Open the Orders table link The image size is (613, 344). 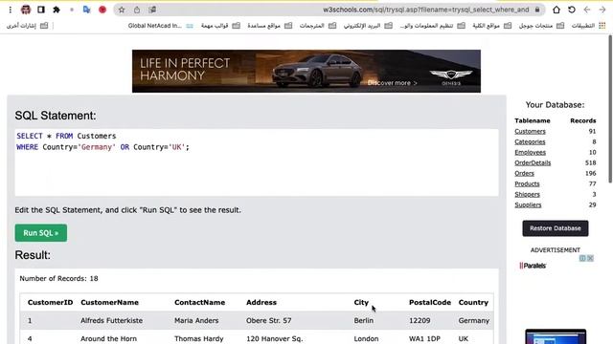pos(524,174)
